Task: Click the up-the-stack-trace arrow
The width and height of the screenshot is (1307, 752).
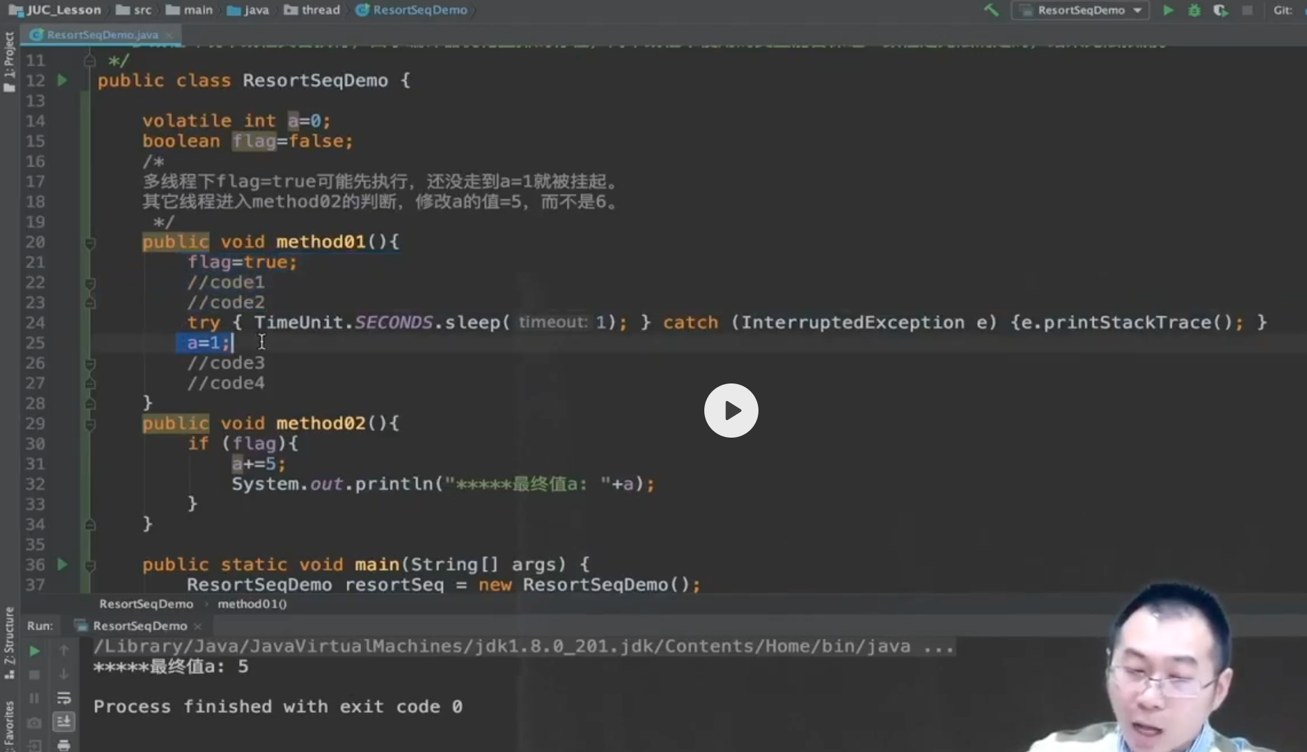Action: (x=64, y=651)
